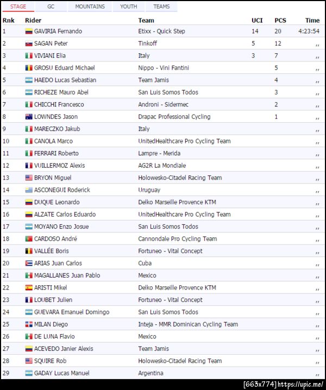Click the Rider column header

(33, 21)
